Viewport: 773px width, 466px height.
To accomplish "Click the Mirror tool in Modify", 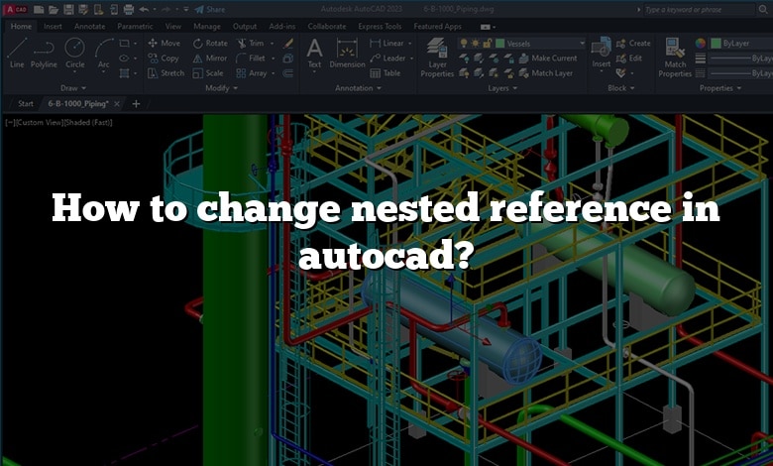I will (209, 58).
